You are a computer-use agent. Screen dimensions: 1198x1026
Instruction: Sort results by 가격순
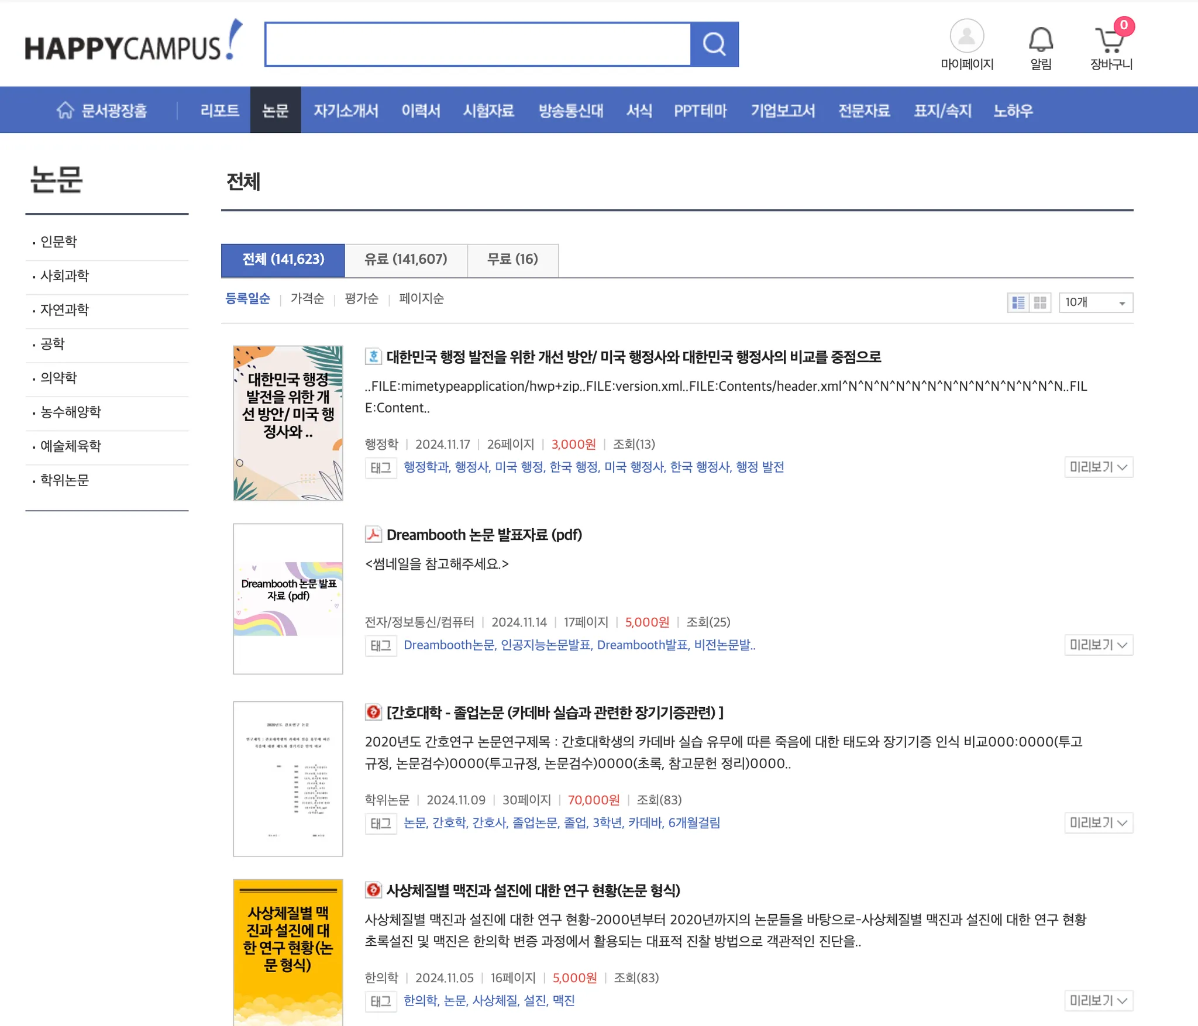(x=307, y=298)
